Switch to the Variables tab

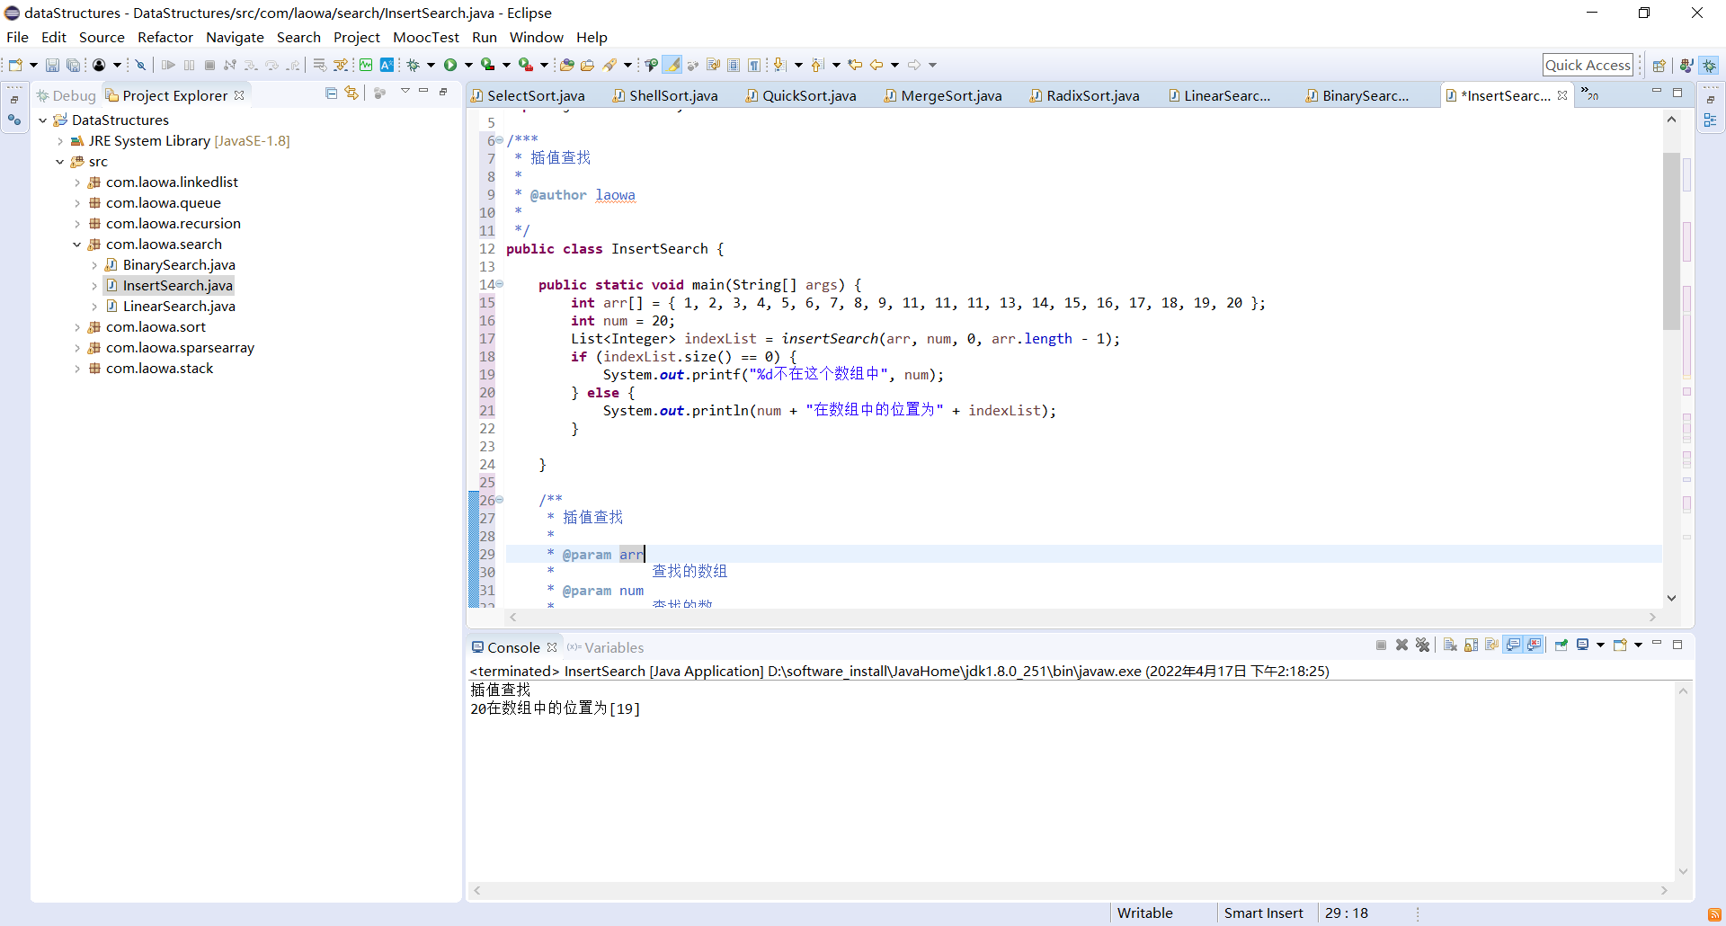[605, 647]
